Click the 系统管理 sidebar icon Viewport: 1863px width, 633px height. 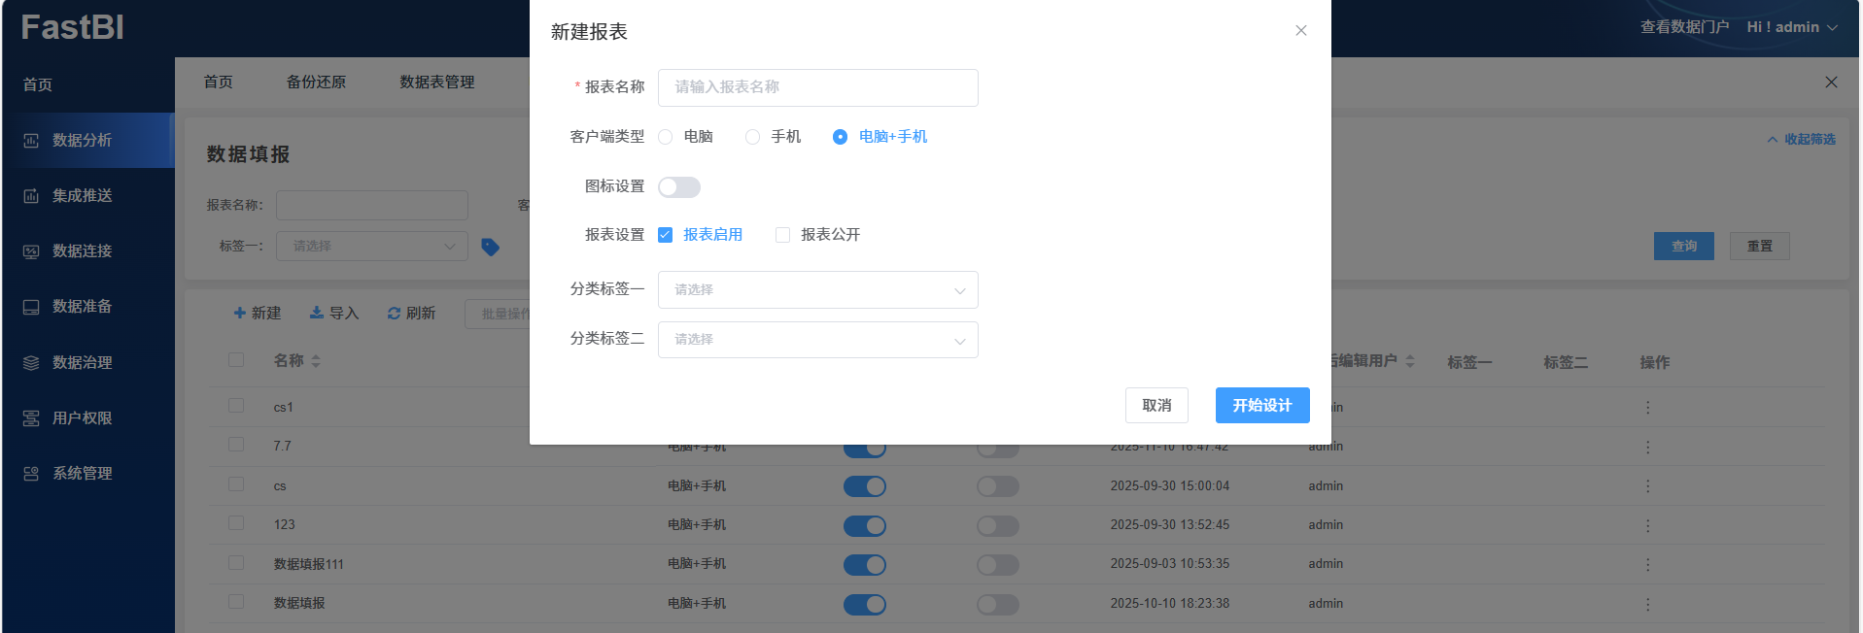click(31, 474)
